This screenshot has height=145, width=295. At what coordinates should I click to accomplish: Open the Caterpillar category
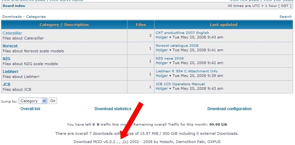click(x=12, y=33)
